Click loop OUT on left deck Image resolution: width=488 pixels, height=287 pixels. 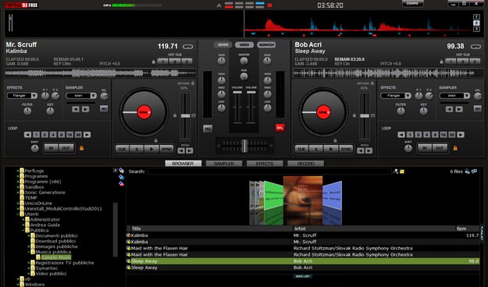click(66, 148)
